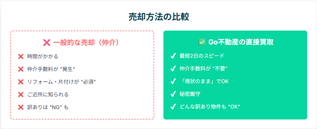Image resolution: width=317 pixels, height=129 pixels.
Task: Click the 売却方法の比較 heading
Action: [x=158, y=17]
